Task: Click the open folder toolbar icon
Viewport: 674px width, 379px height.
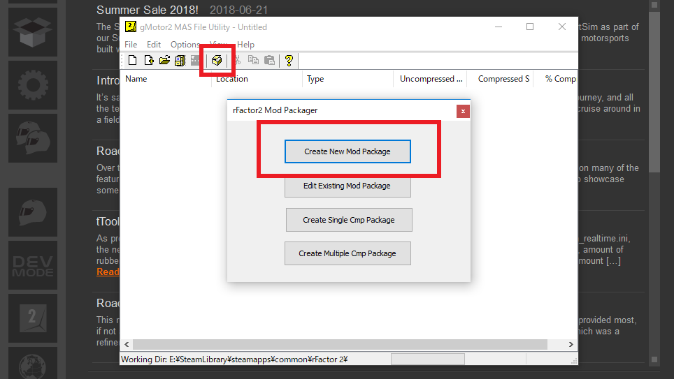Action: coord(164,61)
